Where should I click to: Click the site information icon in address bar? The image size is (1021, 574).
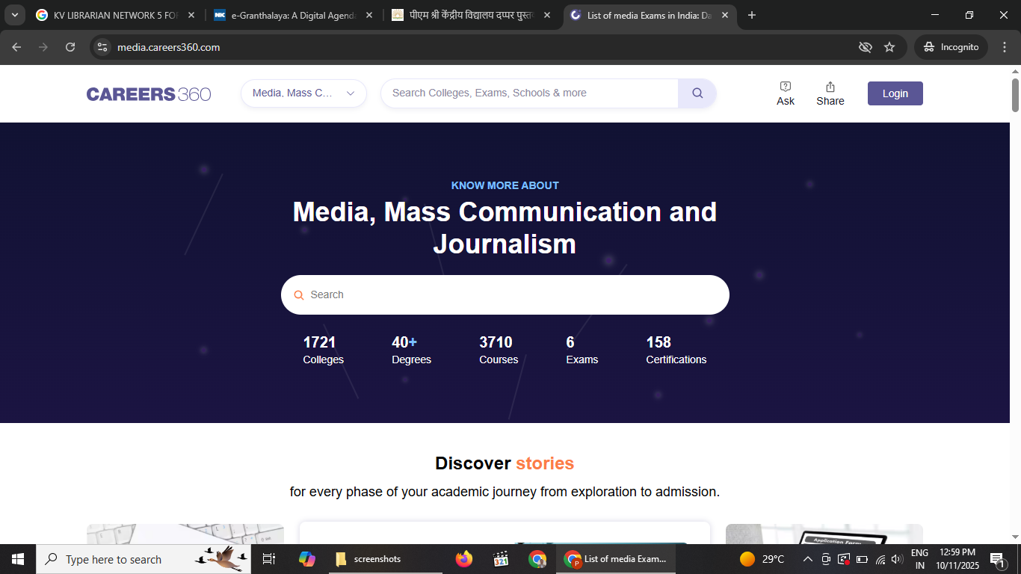(x=103, y=47)
